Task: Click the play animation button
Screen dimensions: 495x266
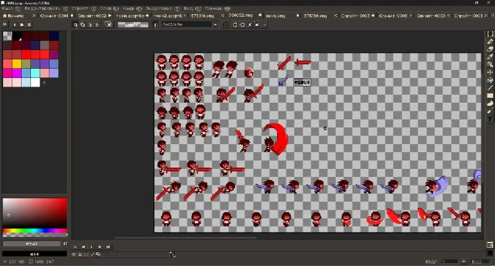Action: [92, 247]
